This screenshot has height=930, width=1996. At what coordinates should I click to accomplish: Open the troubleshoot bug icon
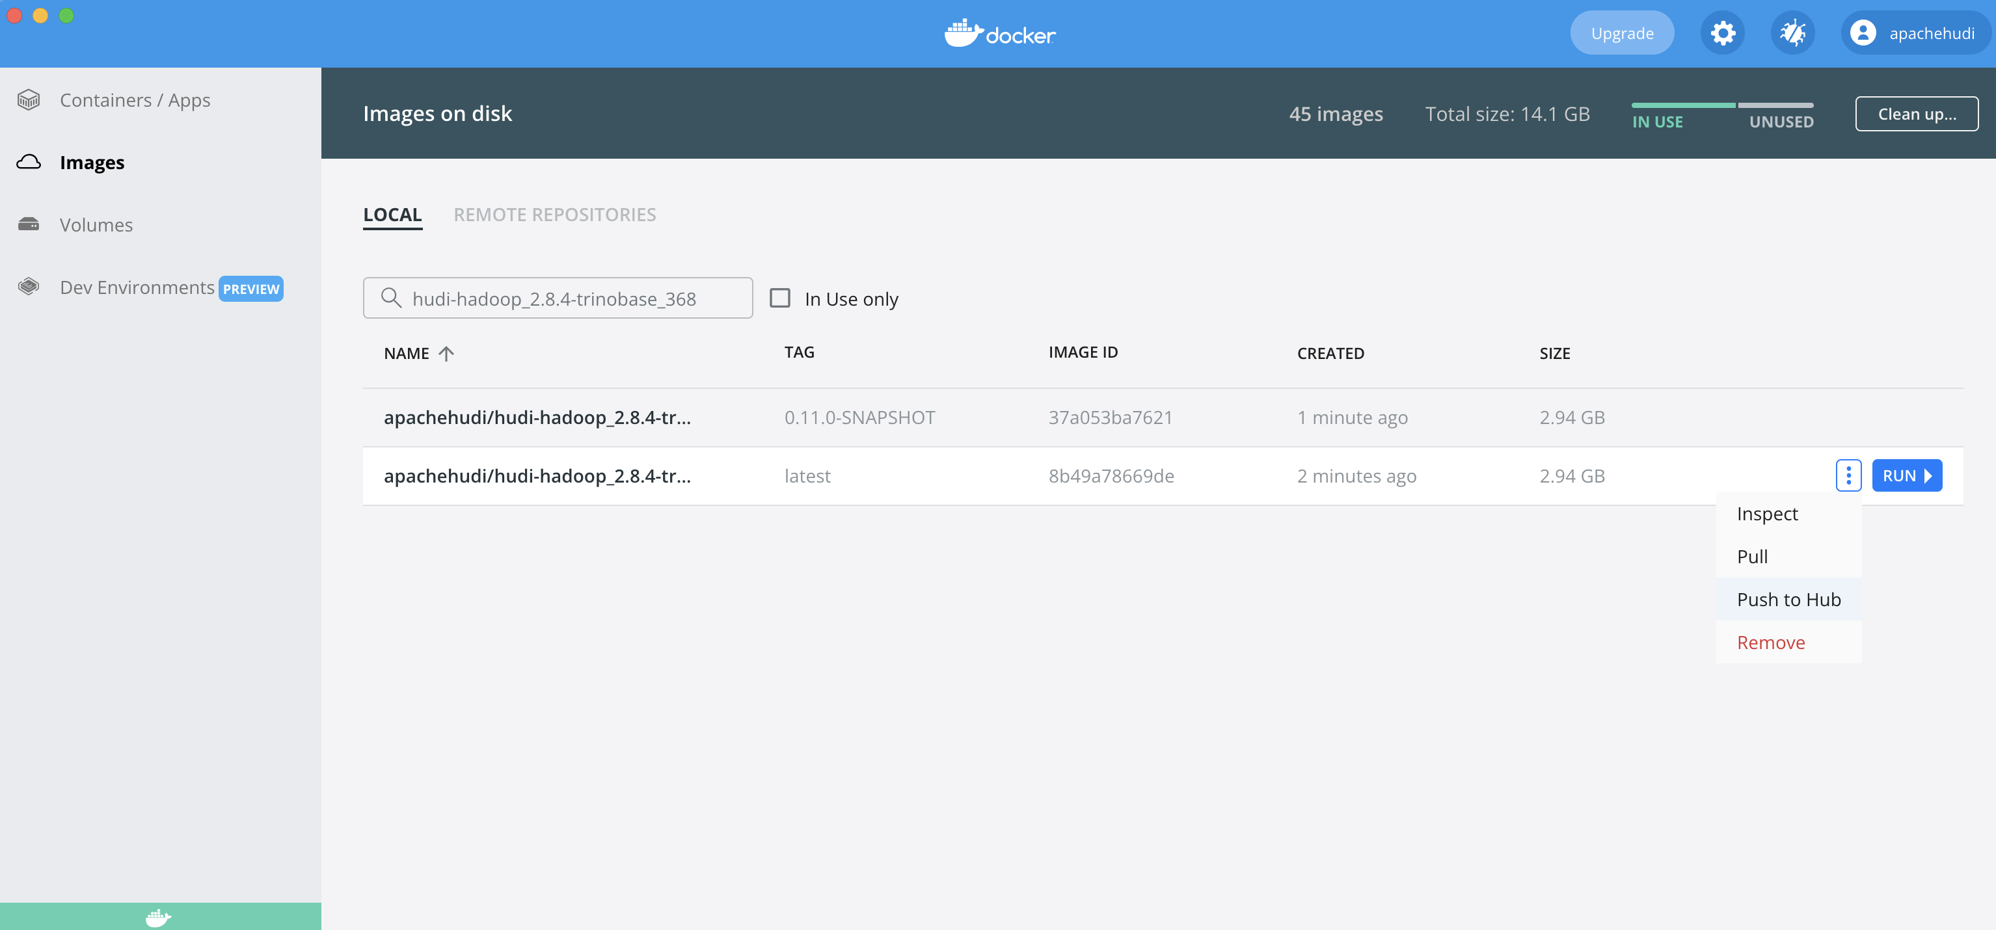tap(1792, 33)
